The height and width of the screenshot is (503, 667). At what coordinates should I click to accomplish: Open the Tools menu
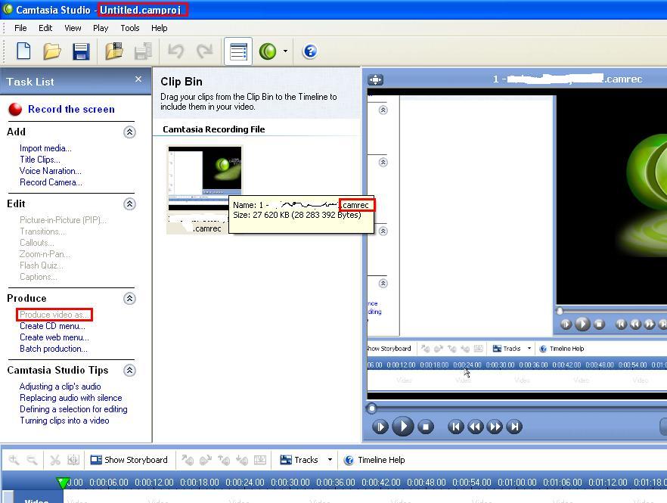(x=130, y=28)
